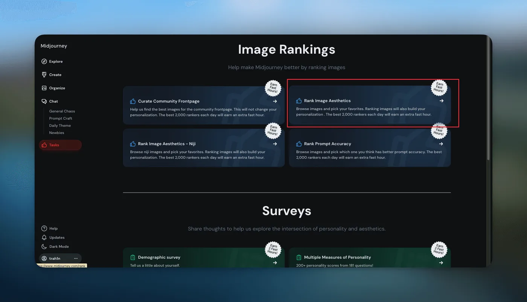Start the Multiple Measures of Personality survey
Image resolution: width=527 pixels, height=302 pixels.
pos(370,258)
